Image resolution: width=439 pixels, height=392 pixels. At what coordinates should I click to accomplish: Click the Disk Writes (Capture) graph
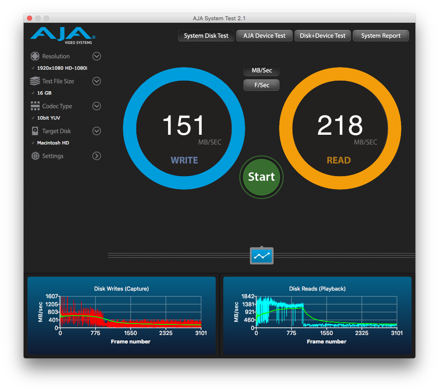tap(122, 315)
